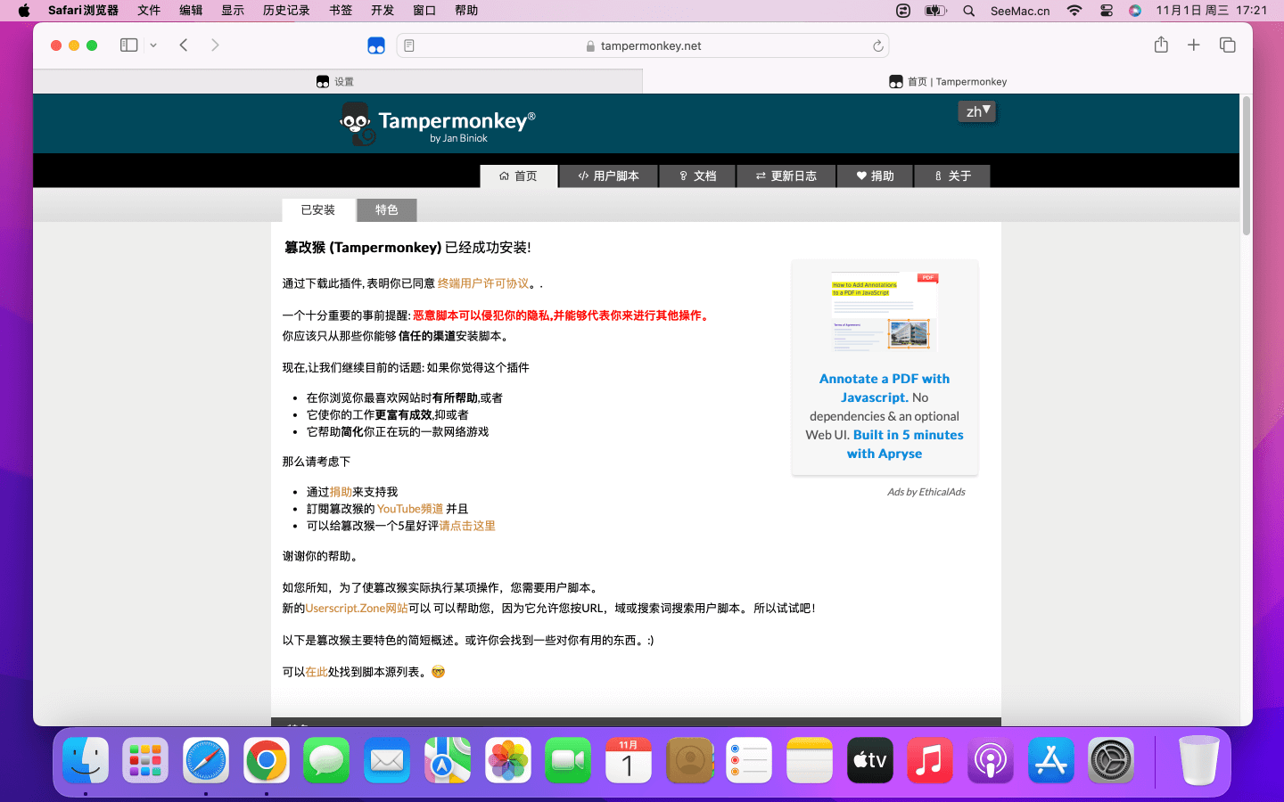Screen dimensions: 1284x802
Task: Switch to the 首页 | Tampermonkey tab
Action: click(947, 81)
